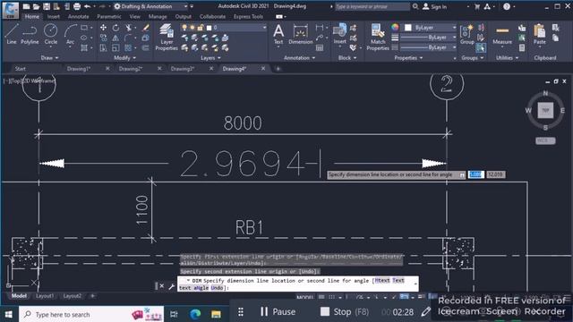573x322 pixels.
Task: Select the Arc tool
Action: (x=70, y=34)
